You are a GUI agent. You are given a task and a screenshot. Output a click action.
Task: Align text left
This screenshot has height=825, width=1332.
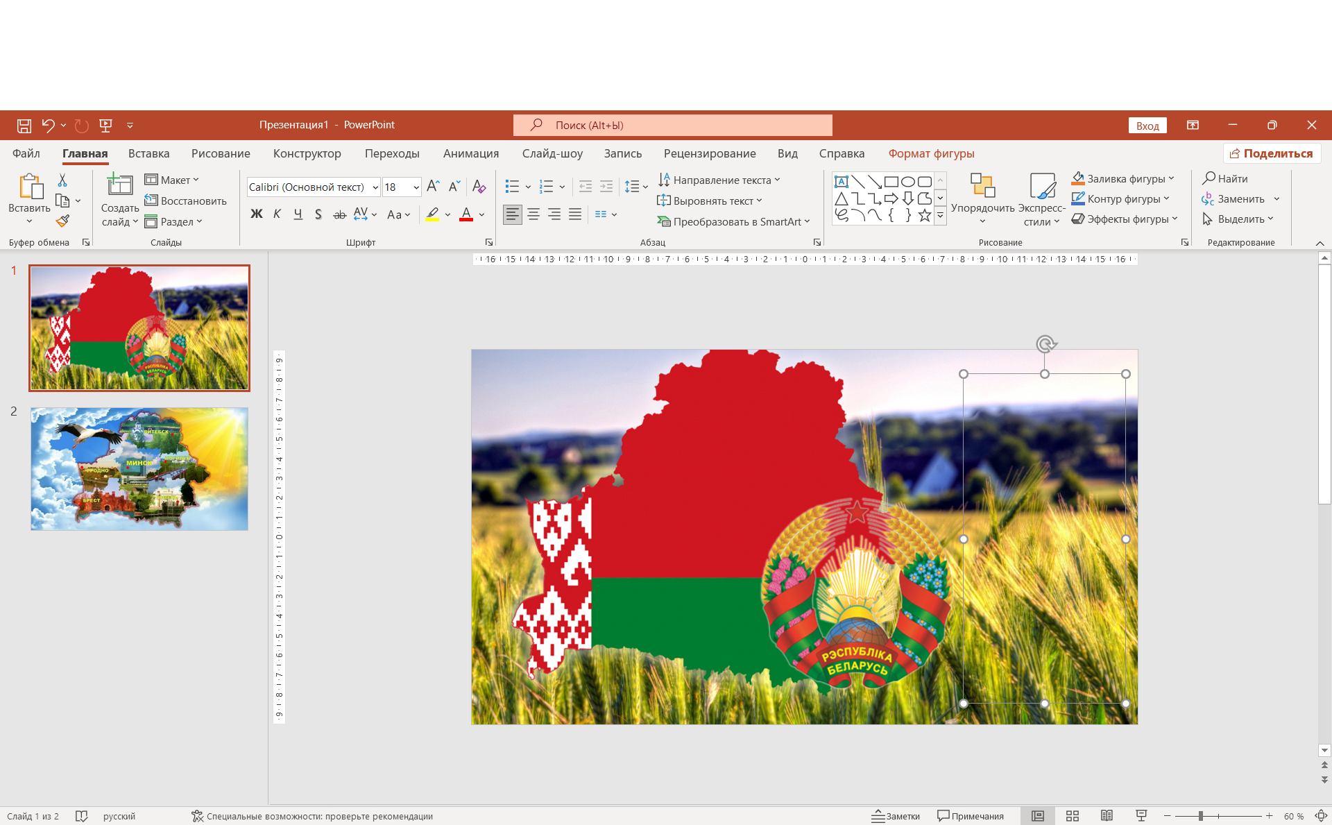tap(513, 214)
